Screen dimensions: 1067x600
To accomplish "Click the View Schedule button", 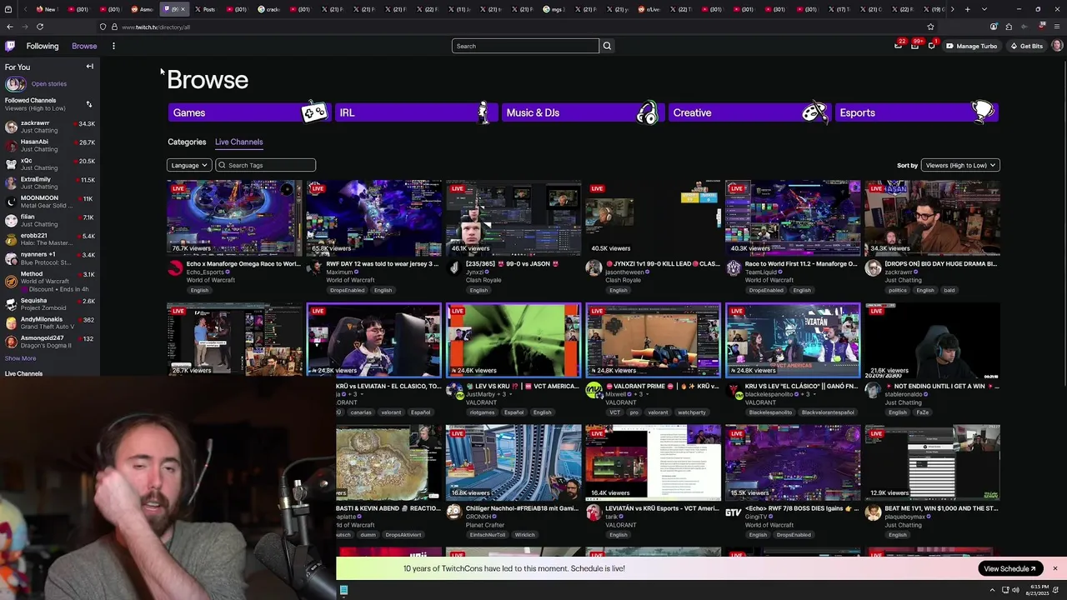I will (x=1009, y=568).
